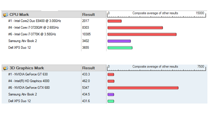213x128 pixels.
Task: Click the CPU chart's Composite average label
Action: [155, 13]
